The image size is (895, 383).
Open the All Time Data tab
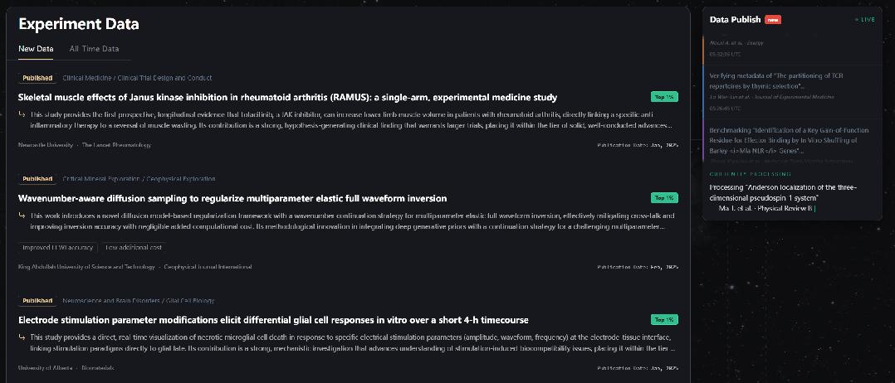(x=94, y=49)
